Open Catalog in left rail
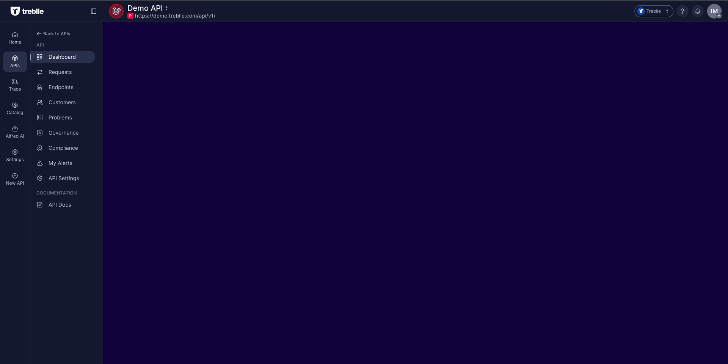This screenshot has height=364, width=728. click(15, 108)
